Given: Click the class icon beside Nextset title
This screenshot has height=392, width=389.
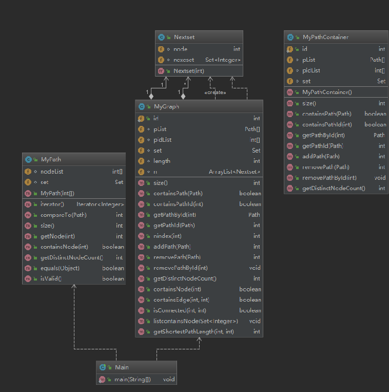Looking at the screenshot, I should 161,38.
